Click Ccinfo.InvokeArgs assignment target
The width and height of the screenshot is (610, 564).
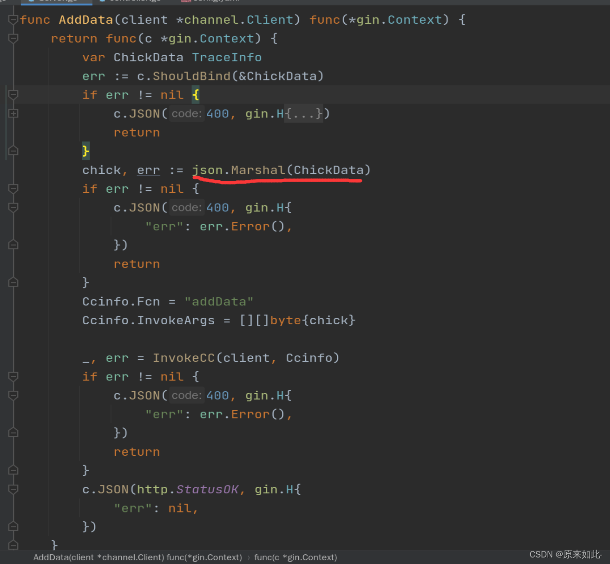pyautogui.click(x=148, y=320)
